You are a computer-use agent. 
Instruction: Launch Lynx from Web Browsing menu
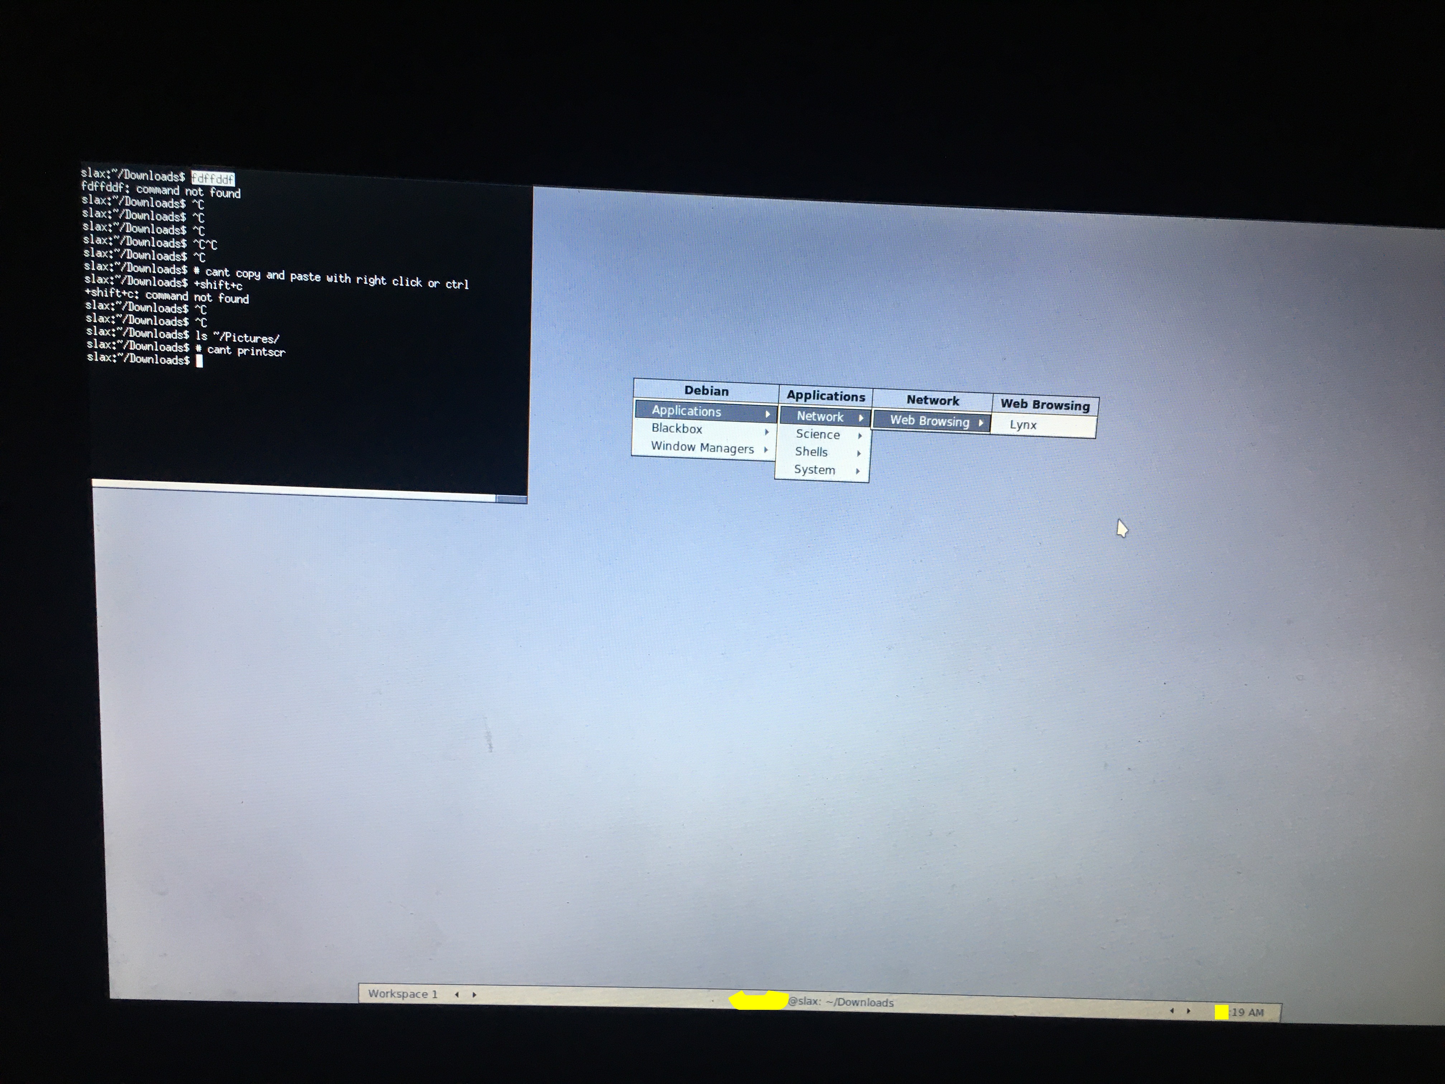1023,425
